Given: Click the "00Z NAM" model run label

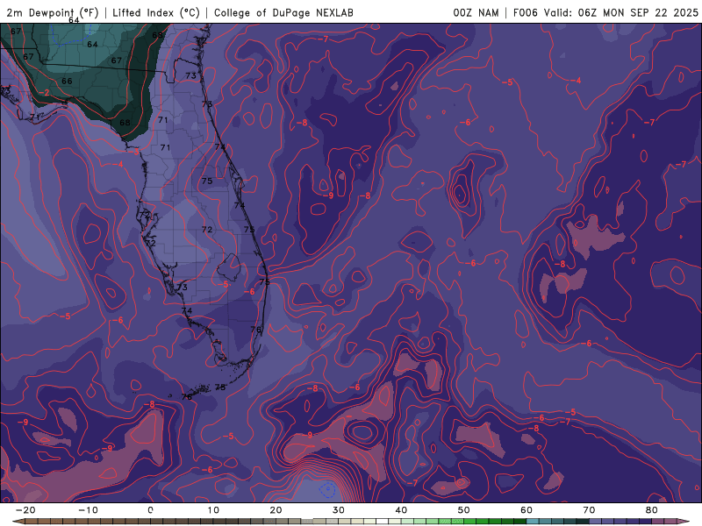Looking at the screenshot, I should (x=476, y=12).
